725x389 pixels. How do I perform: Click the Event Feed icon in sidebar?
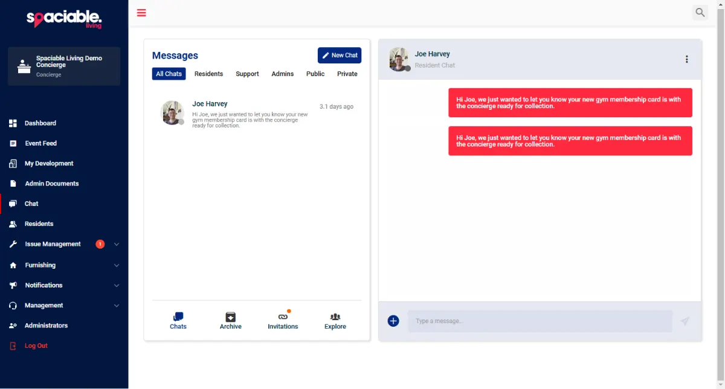point(13,144)
